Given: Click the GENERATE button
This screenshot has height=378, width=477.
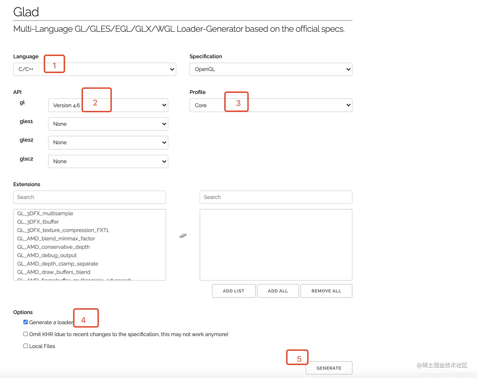Looking at the screenshot, I should pyautogui.click(x=329, y=368).
